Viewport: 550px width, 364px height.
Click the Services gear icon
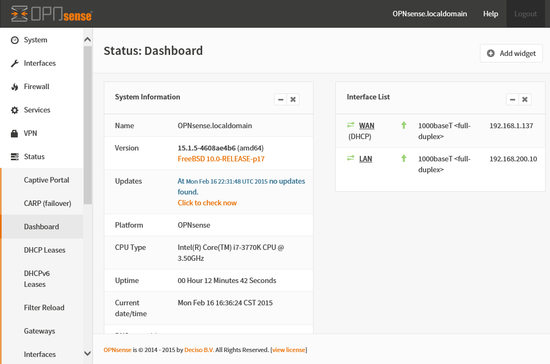(x=15, y=110)
